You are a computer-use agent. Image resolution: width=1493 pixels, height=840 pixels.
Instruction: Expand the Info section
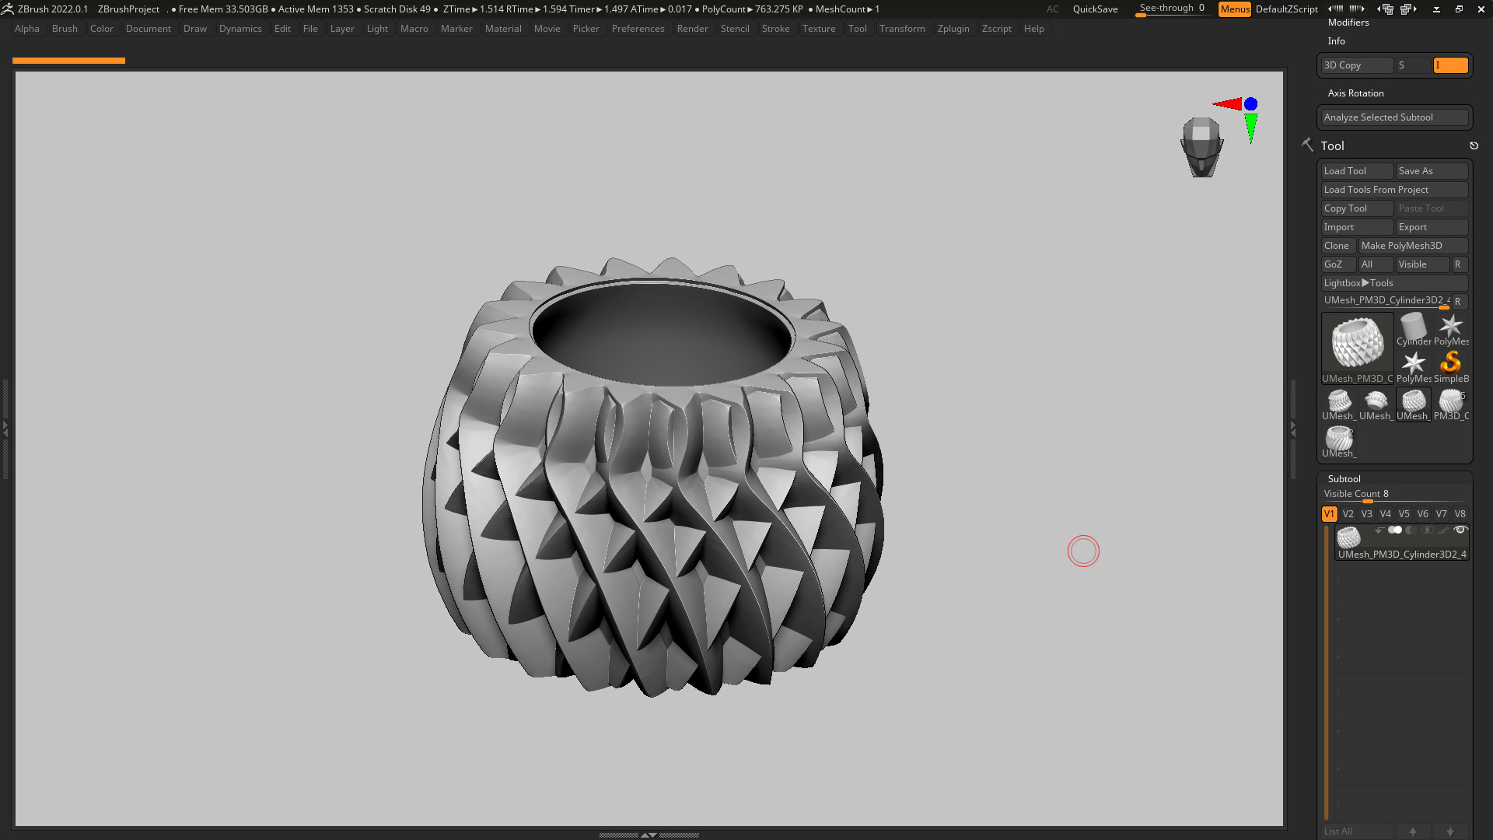click(1336, 41)
